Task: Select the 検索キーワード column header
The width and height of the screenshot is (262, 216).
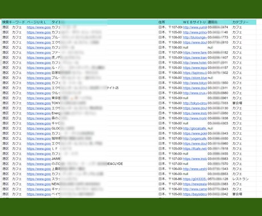Action: coord(13,22)
